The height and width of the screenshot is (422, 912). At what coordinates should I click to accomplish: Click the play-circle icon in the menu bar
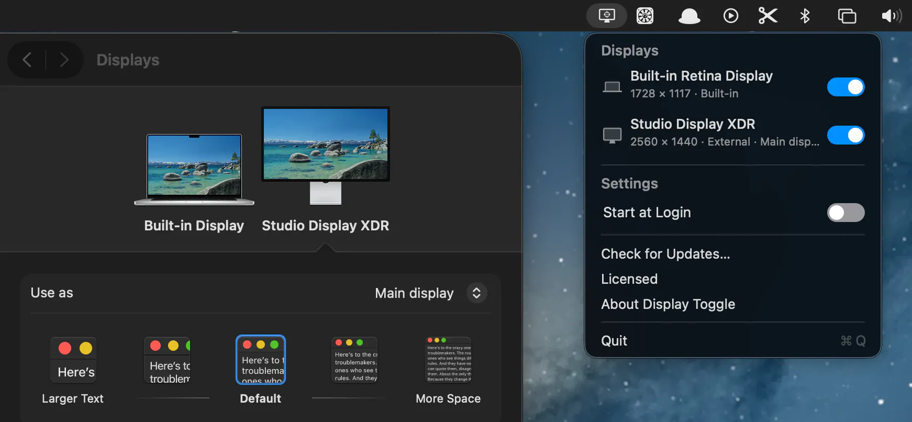click(731, 16)
